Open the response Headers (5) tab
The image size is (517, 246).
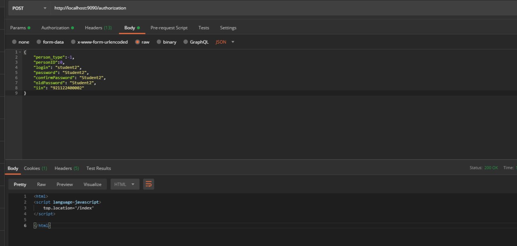pyautogui.click(x=67, y=168)
